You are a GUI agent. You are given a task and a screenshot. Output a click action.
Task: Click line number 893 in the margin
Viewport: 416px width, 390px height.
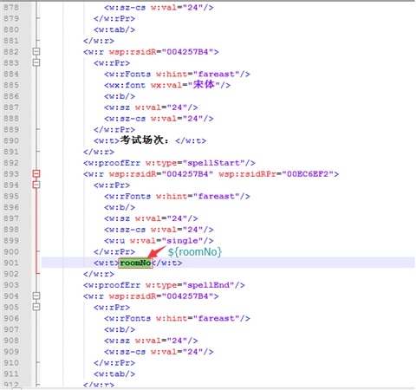pyautogui.click(x=11, y=174)
